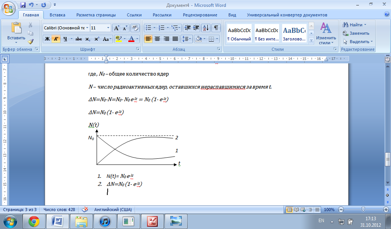Save the document from the quick access toolbar
The height and width of the screenshot is (229, 391).
click(23, 5)
